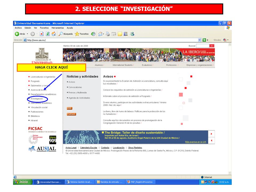Open the Favoritos menu in menu bar
256x192 pixels.
coord(44,28)
